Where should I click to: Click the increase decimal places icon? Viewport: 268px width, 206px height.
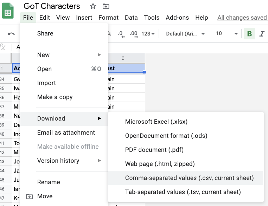pyautogui.click(x=134, y=34)
